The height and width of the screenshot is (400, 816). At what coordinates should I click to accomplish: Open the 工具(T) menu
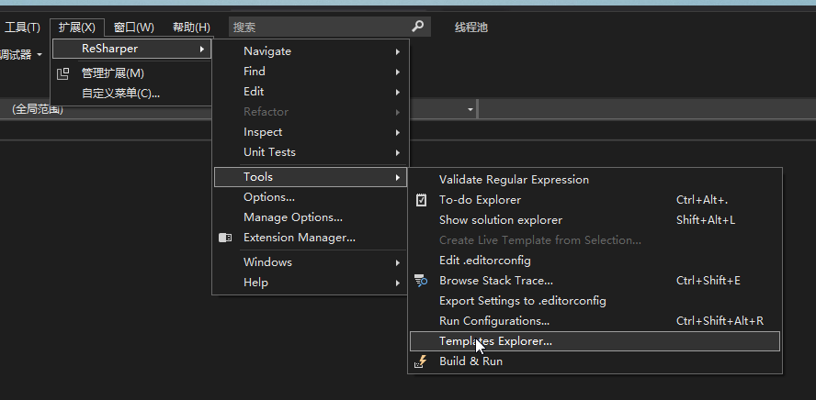pos(22,28)
